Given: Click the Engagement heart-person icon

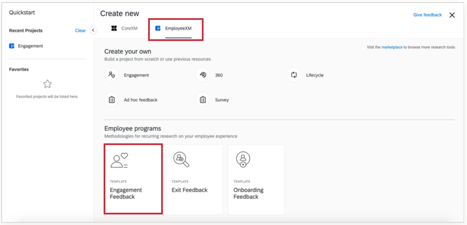Looking at the screenshot, I should pyautogui.click(x=111, y=75).
